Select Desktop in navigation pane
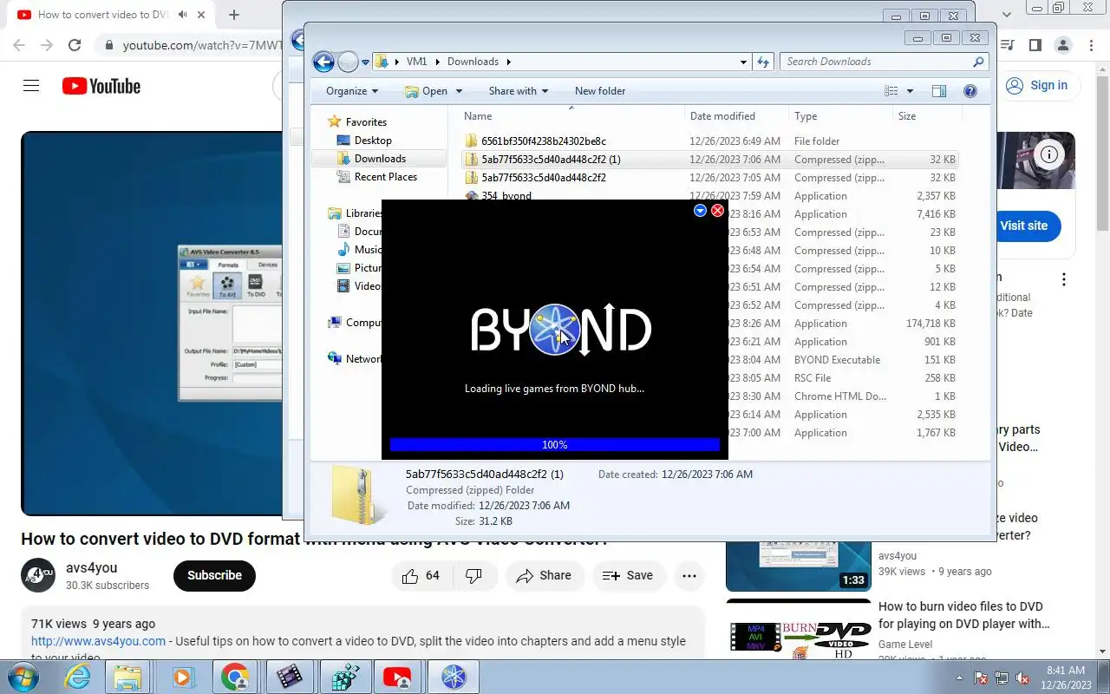The image size is (1110, 694). 373,141
